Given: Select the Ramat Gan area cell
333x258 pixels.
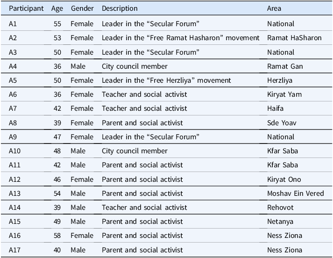Looking at the screenshot, I should [x=285, y=66].
